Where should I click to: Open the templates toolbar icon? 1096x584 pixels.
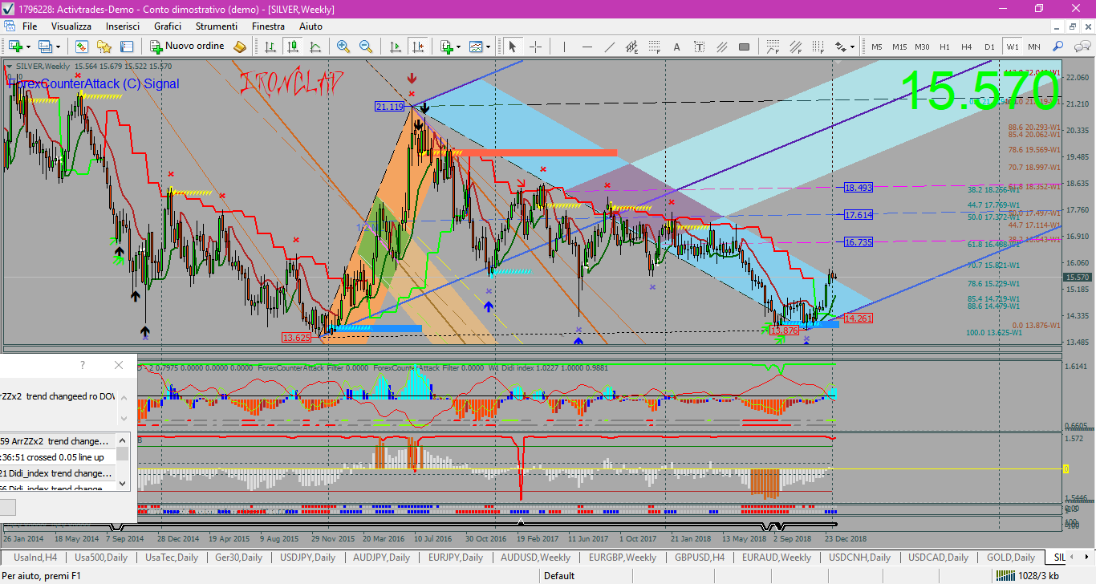476,47
